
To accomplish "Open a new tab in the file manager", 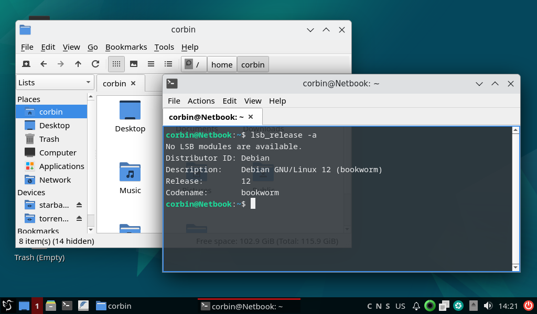I will pyautogui.click(x=26, y=63).
